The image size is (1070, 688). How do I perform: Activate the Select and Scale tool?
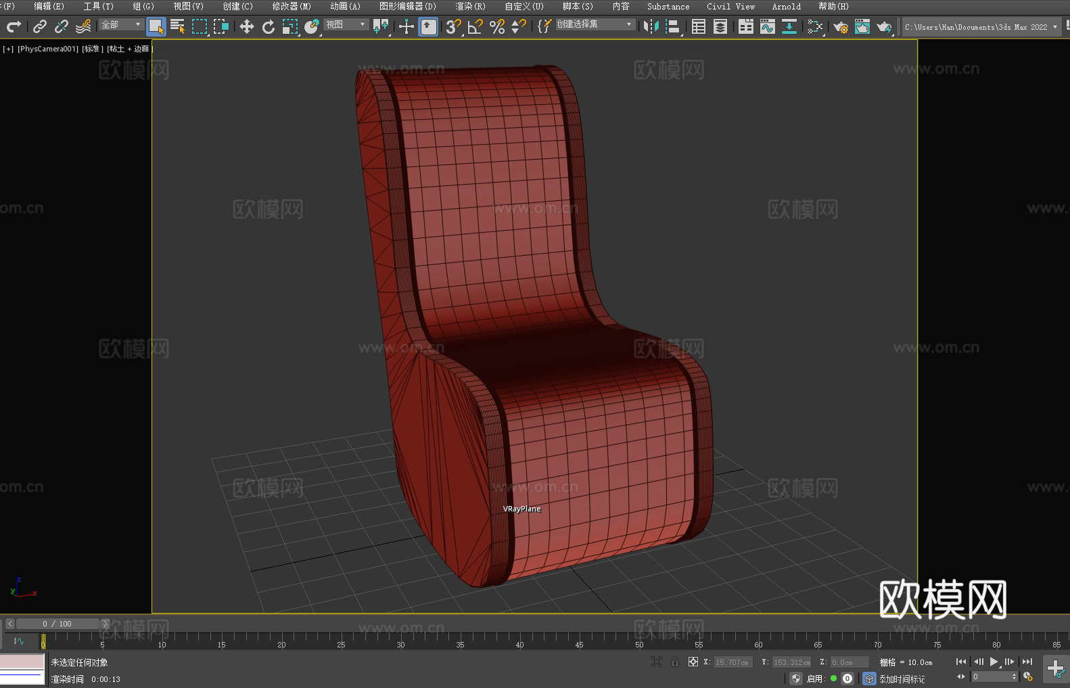pyautogui.click(x=290, y=26)
